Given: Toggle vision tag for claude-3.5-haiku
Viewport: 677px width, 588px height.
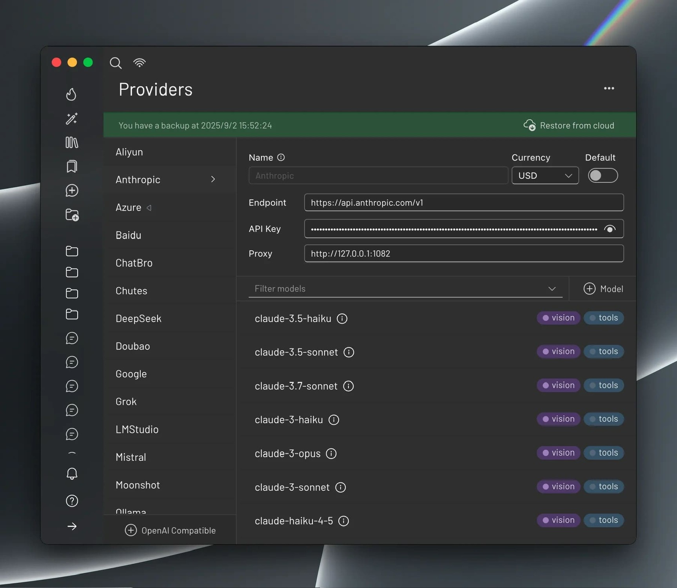Looking at the screenshot, I should tap(558, 318).
